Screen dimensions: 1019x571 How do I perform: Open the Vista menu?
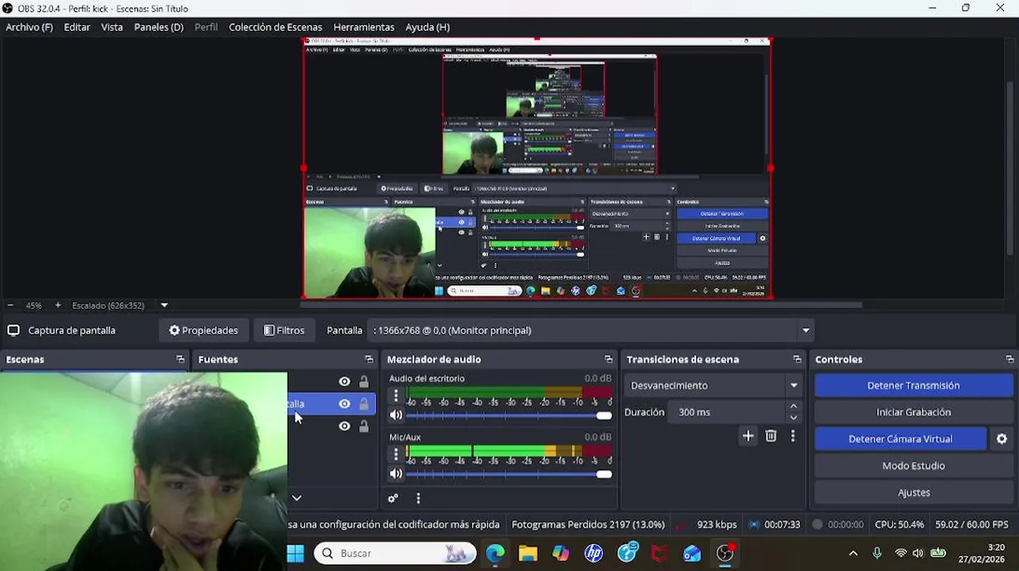tap(112, 27)
